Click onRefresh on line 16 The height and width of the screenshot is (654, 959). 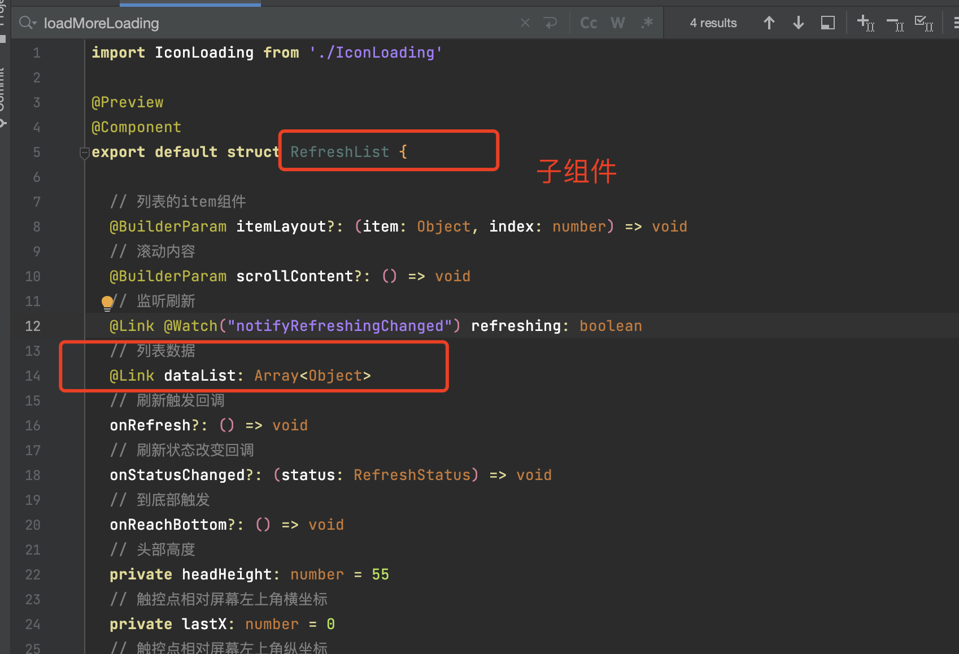(x=150, y=425)
